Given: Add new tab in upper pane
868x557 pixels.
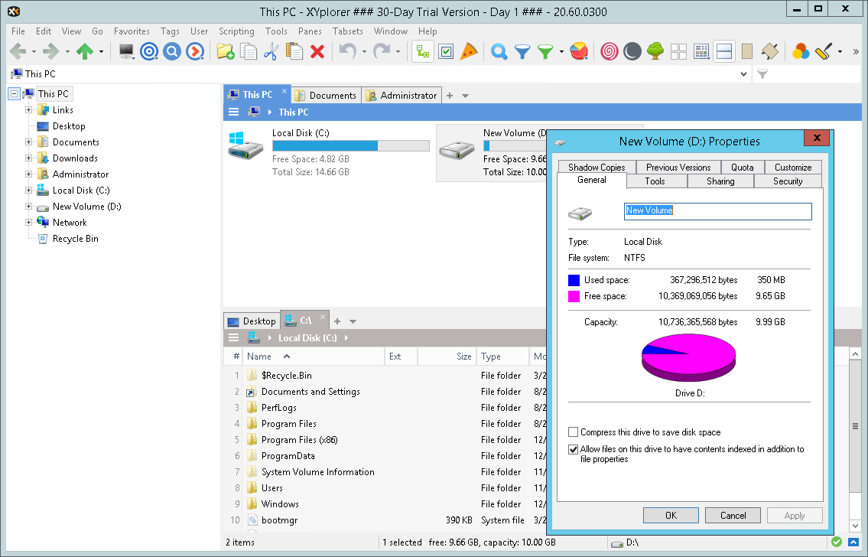Looking at the screenshot, I should tap(450, 96).
